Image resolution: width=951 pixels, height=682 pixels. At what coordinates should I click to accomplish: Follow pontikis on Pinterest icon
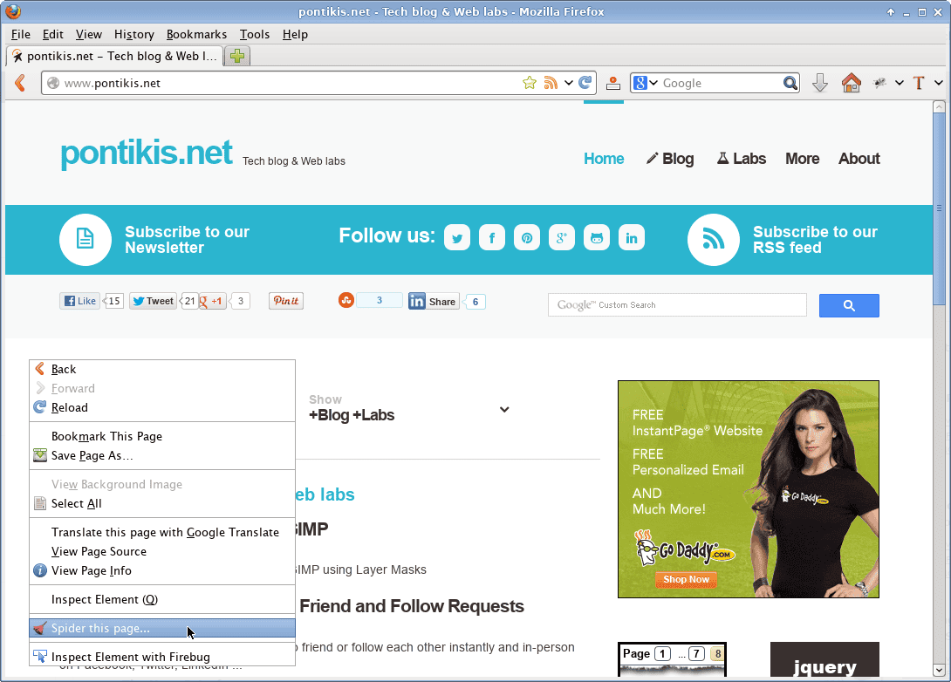(x=527, y=237)
